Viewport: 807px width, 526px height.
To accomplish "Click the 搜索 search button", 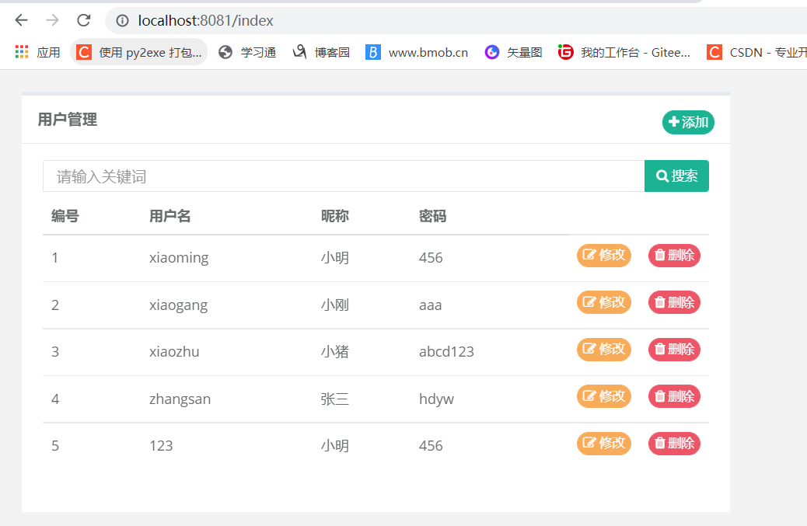I will [677, 176].
